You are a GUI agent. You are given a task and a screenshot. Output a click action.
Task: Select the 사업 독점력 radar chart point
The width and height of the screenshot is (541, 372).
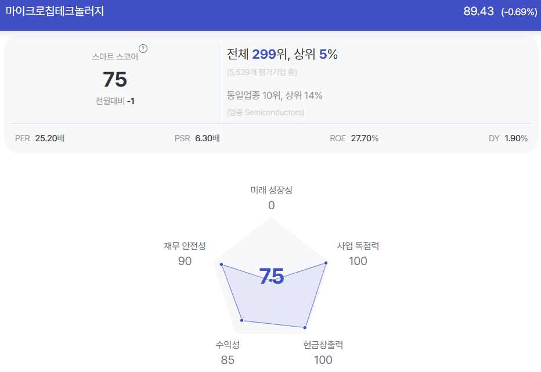(326, 263)
